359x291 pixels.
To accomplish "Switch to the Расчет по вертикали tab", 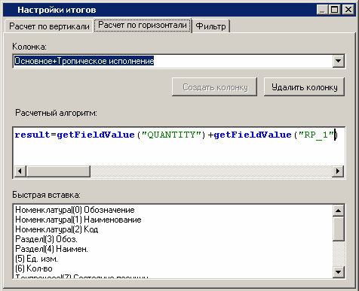I will [49, 26].
